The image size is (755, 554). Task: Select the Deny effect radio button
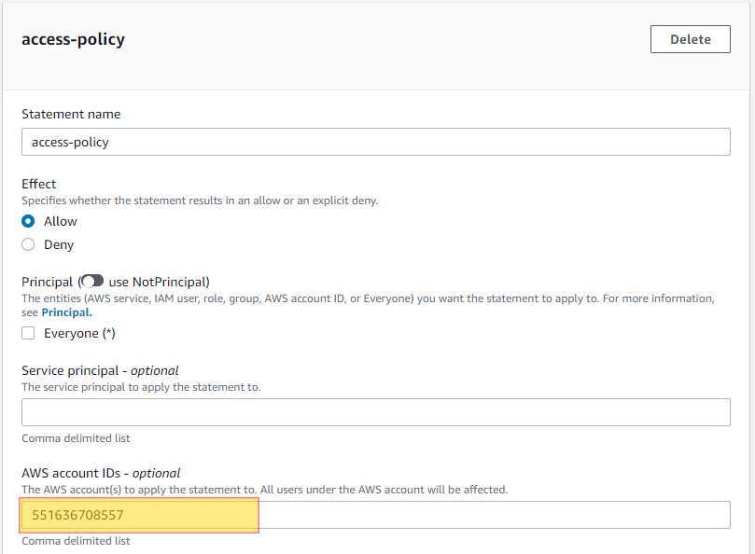28,244
